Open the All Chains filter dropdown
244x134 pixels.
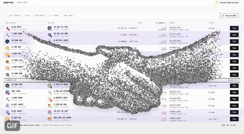click(14, 15)
